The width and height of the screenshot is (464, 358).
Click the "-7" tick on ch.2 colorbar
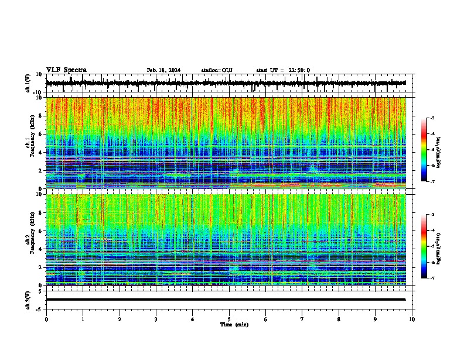432,278
